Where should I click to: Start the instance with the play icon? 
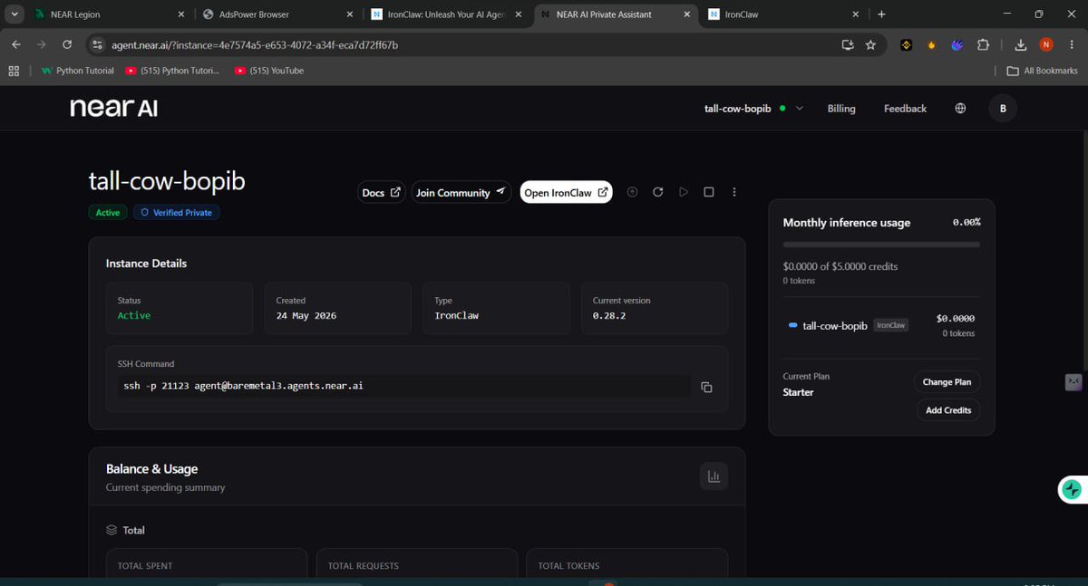[684, 192]
